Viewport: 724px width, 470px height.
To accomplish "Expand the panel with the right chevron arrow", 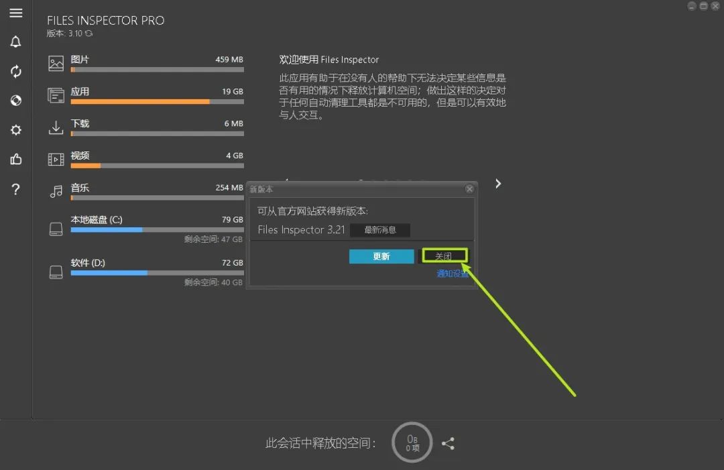I will 498,183.
